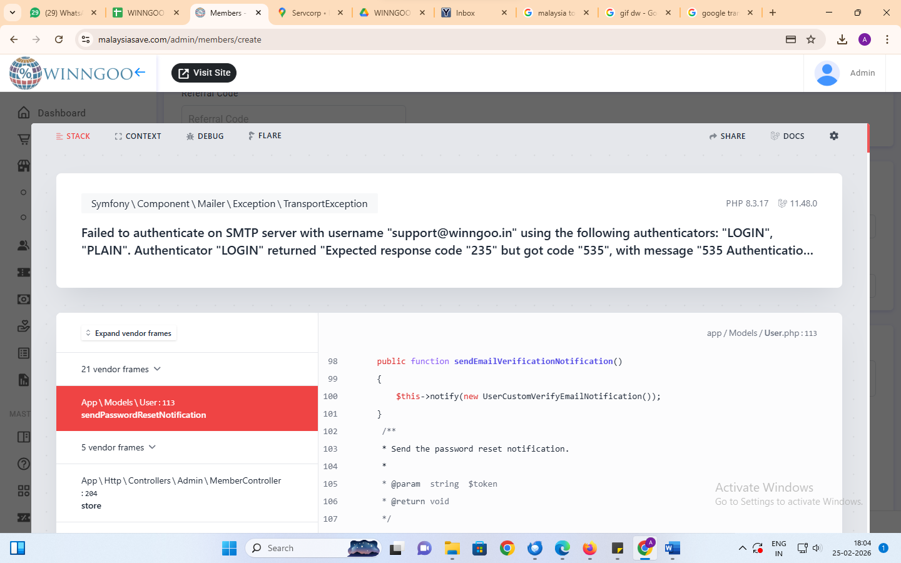Select the MemberController store stack frame
Viewport: 901px width, 563px height.
(x=181, y=493)
